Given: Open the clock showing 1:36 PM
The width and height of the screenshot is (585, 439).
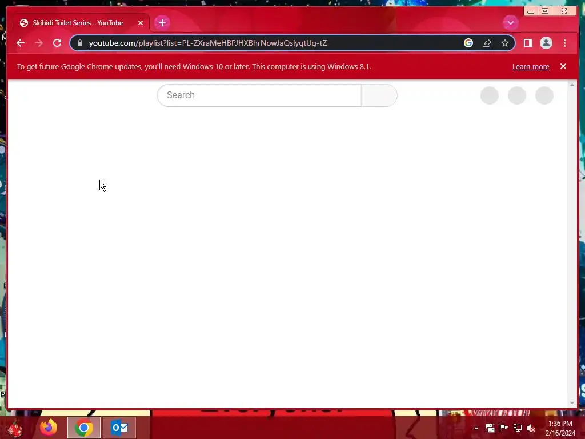Looking at the screenshot, I should point(560,428).
